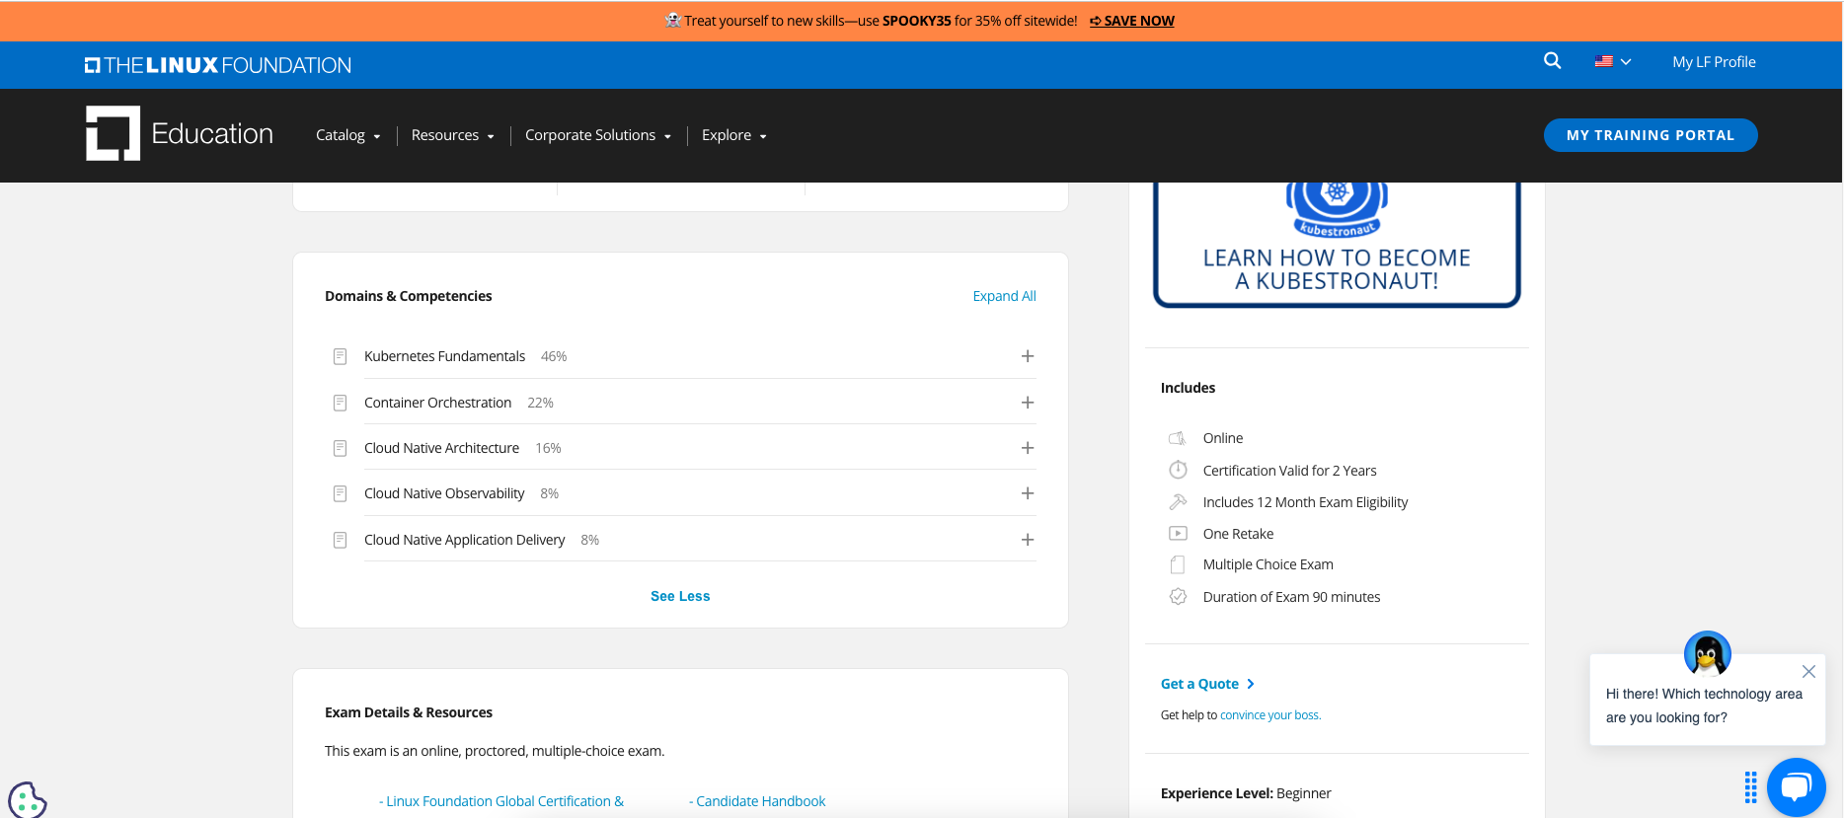The width and height of the screenshot is (1844, 818).
Task: Click SPOOKY35 promo code text
Action: click(x=917, y=21)
